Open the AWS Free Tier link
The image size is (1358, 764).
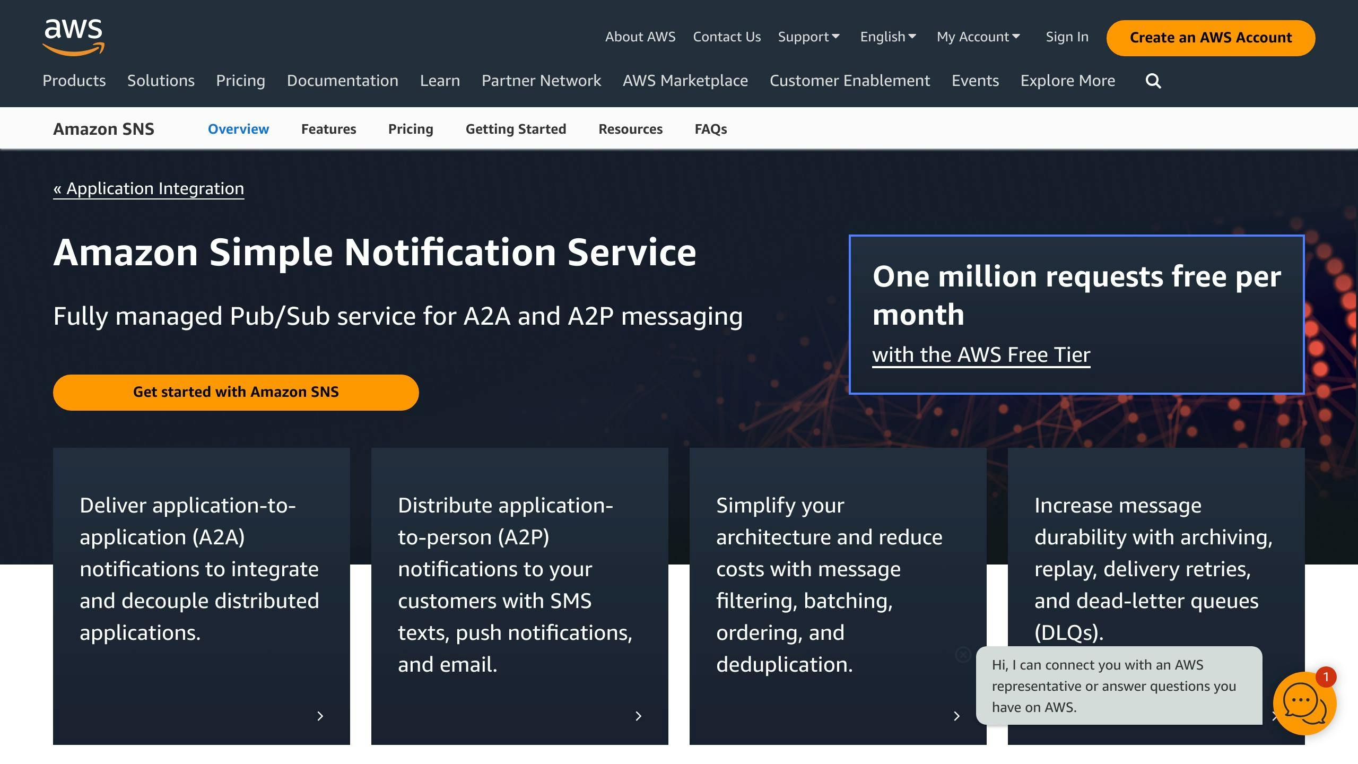pos(981,354)
